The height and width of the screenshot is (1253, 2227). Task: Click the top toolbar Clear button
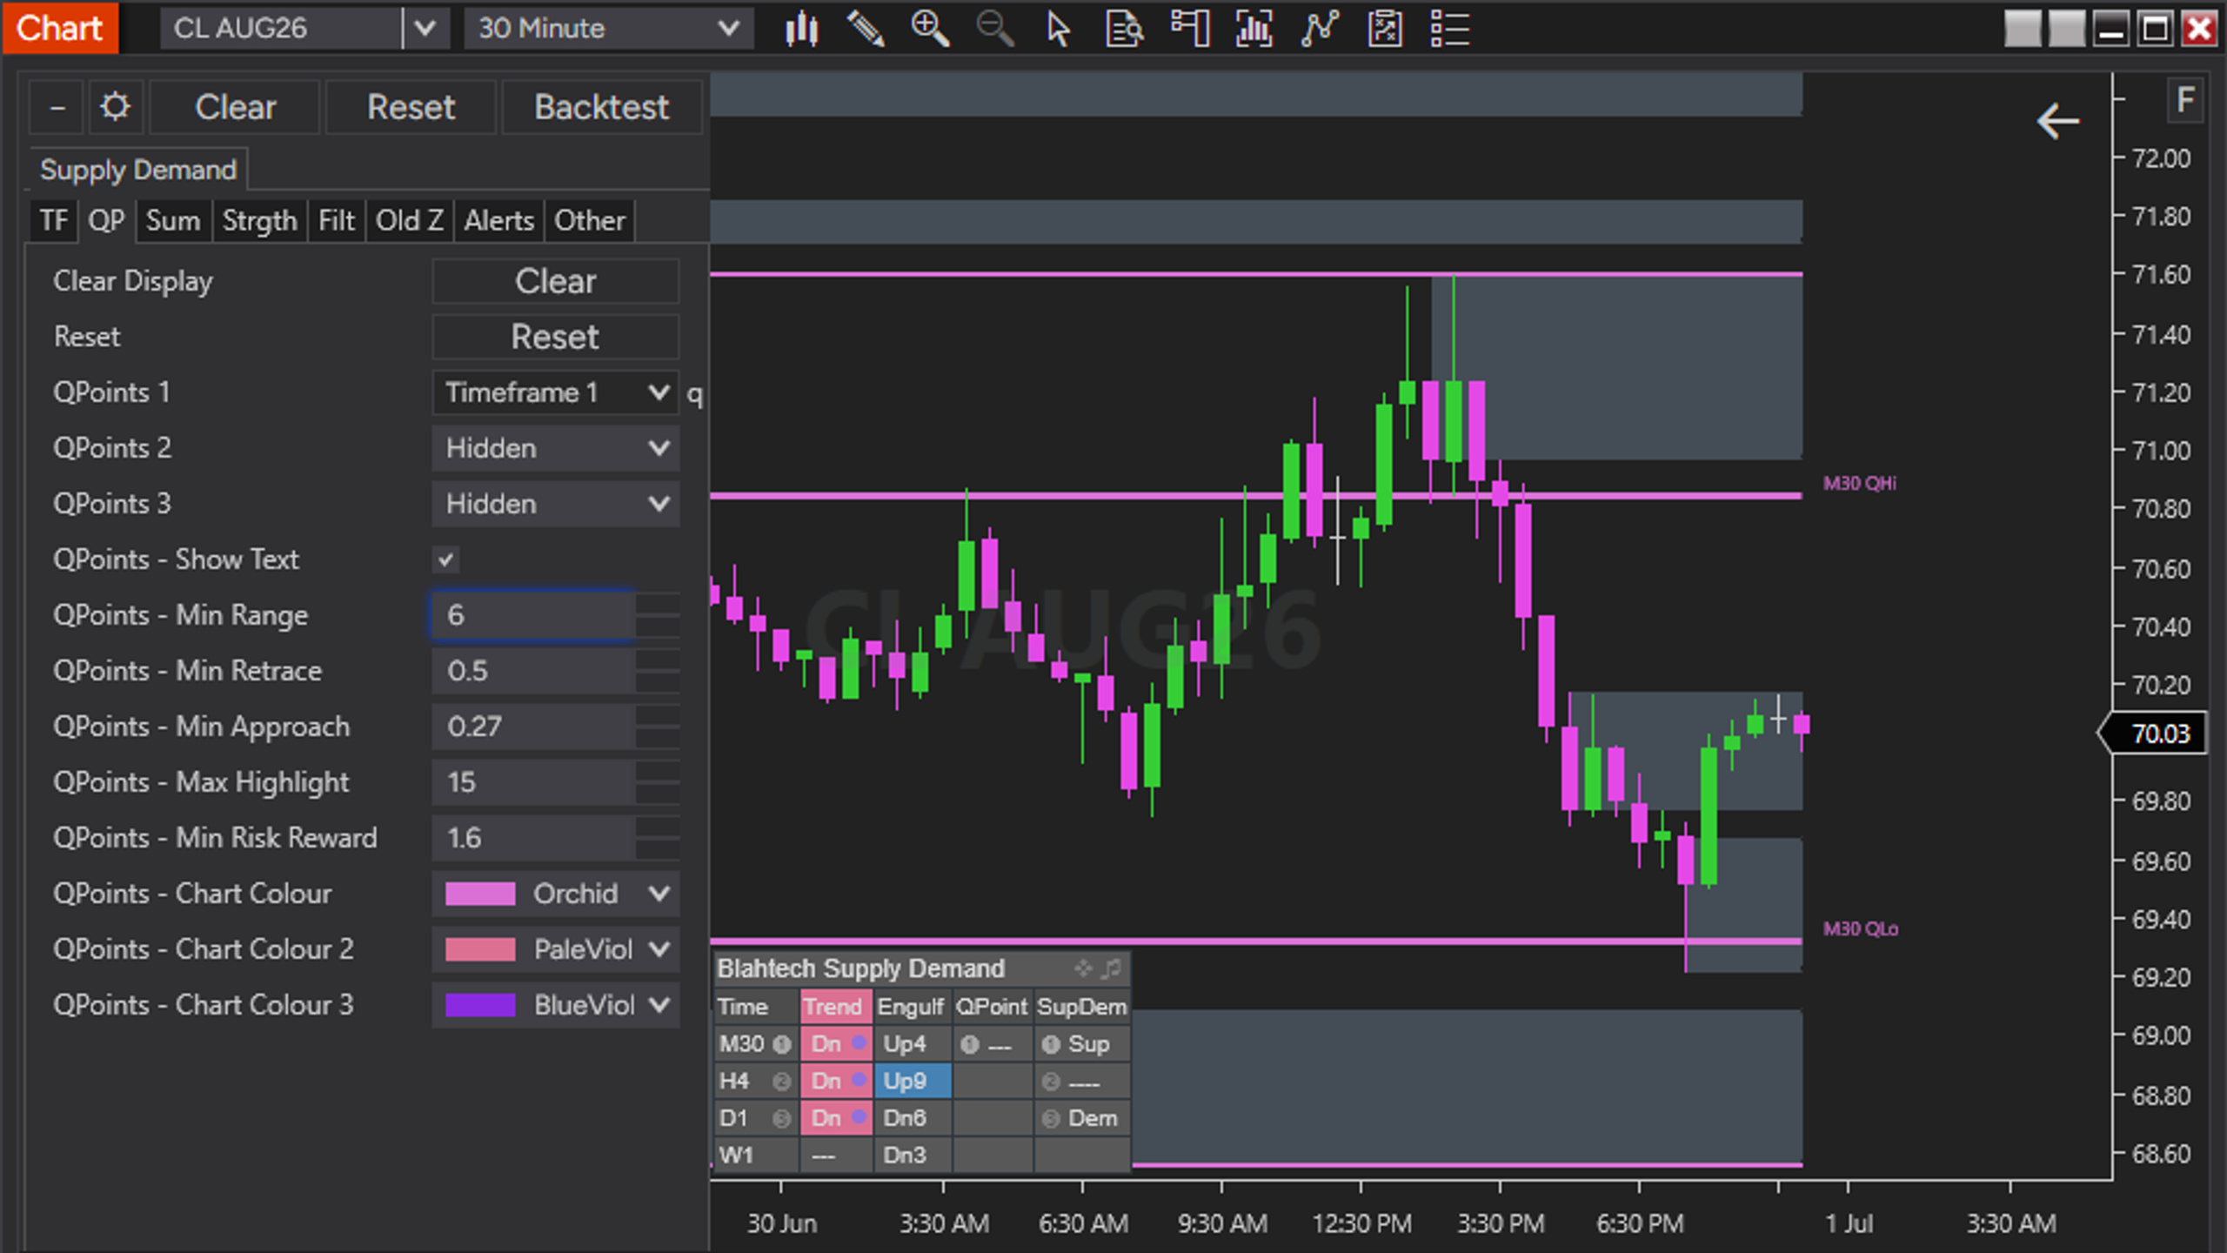tap(235, 108)
